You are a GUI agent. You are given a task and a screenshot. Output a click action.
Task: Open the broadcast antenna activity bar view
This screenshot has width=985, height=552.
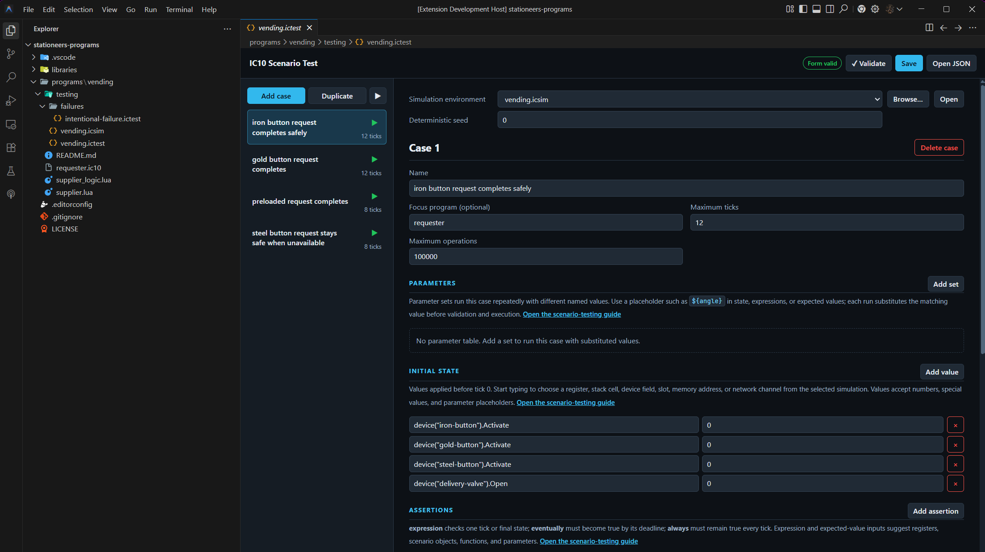[x=11, y=194]
